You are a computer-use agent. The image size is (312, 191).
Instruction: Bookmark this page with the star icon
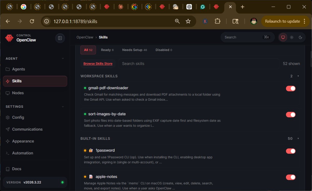point(188,21)
